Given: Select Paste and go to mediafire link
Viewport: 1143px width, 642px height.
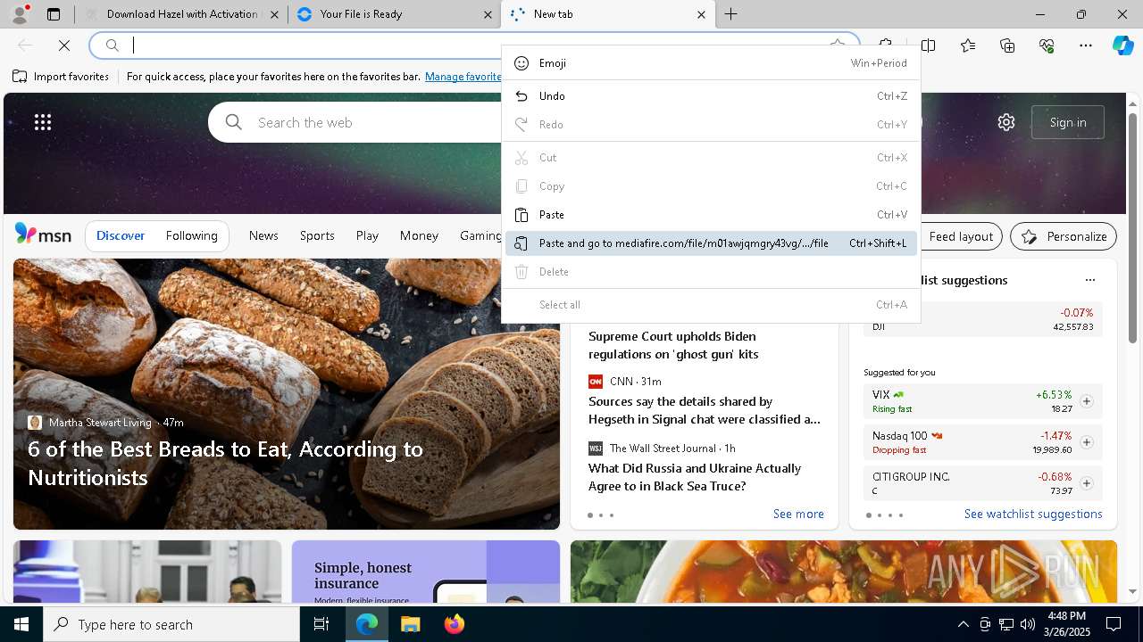Looking at the screenshot, I should [x=711, y=243].
